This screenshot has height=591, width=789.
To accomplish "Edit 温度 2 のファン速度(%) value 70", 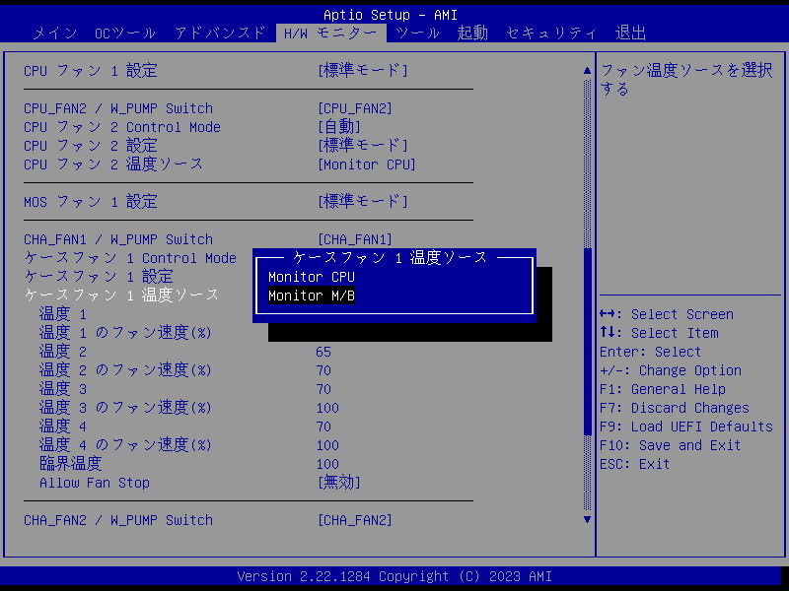I will click(323, 370).
